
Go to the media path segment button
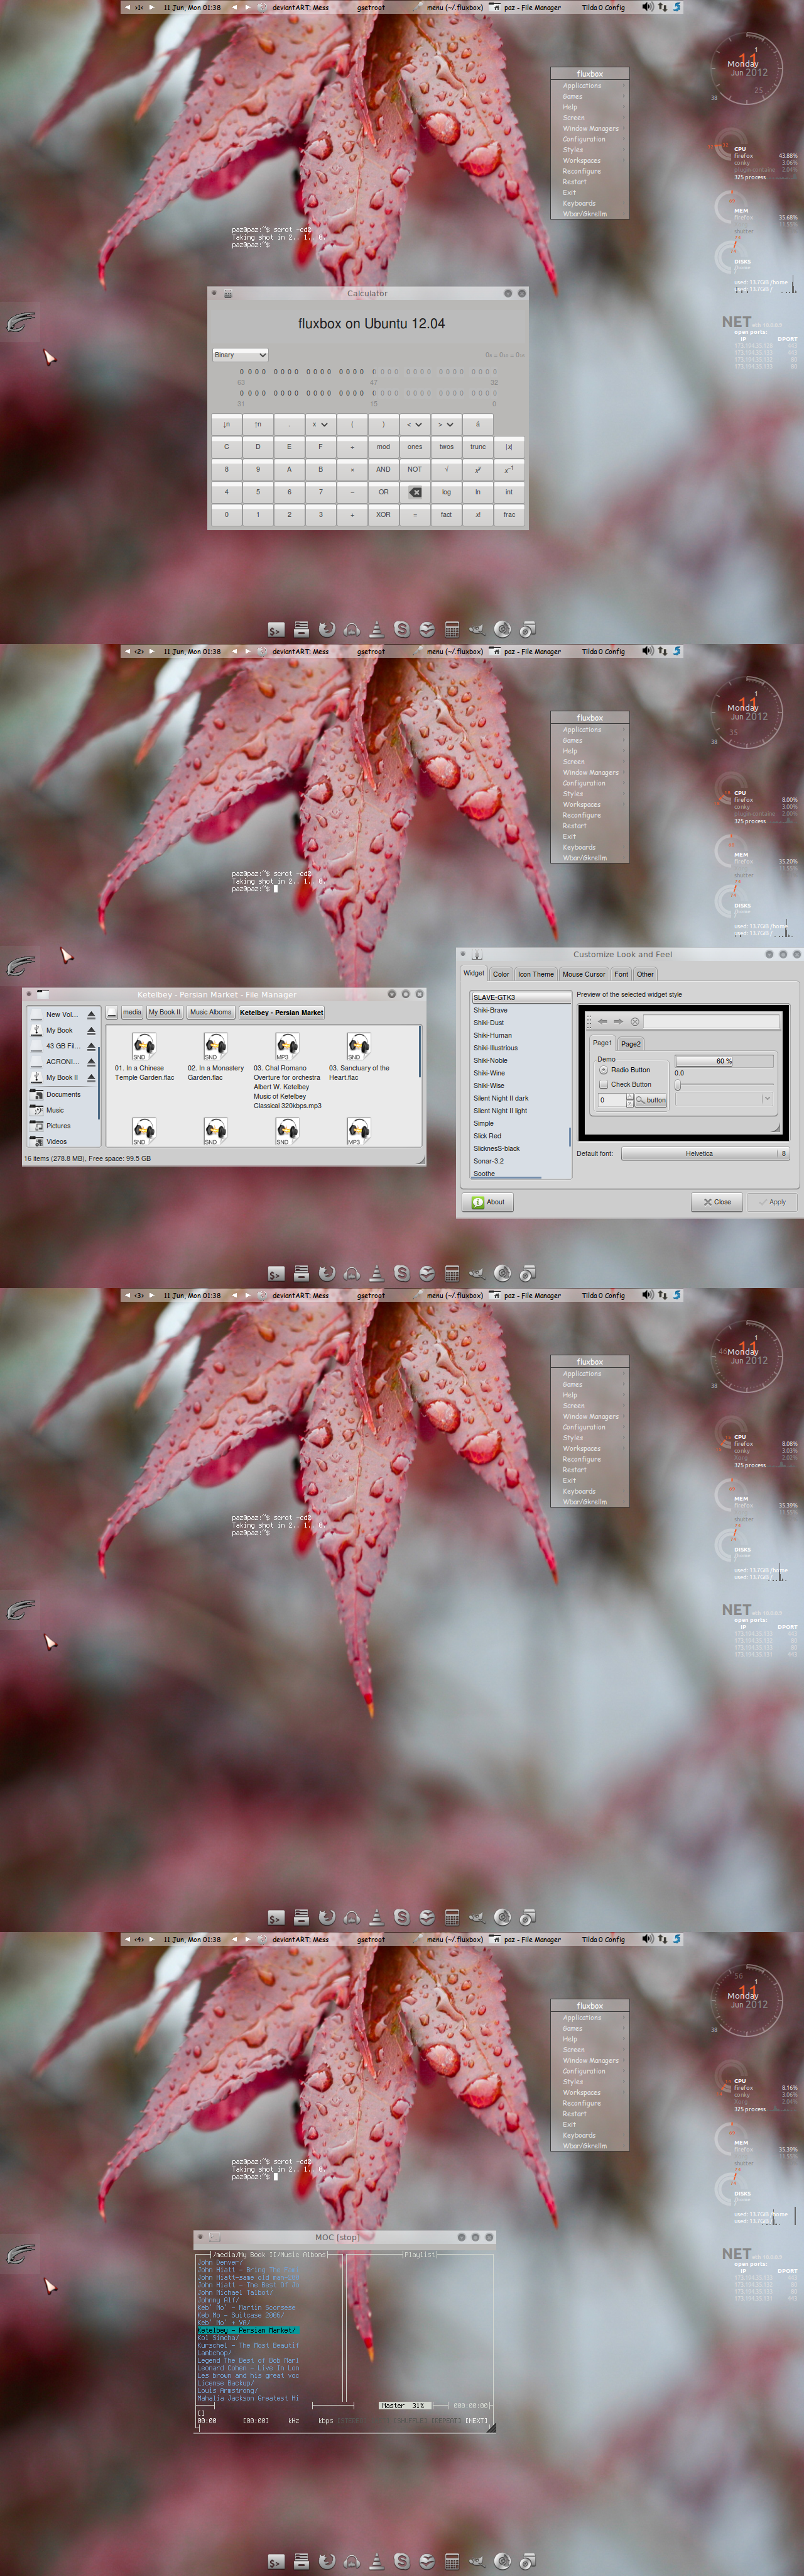tap(132, 1012)
